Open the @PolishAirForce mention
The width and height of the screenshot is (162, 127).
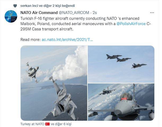(131, 24)
